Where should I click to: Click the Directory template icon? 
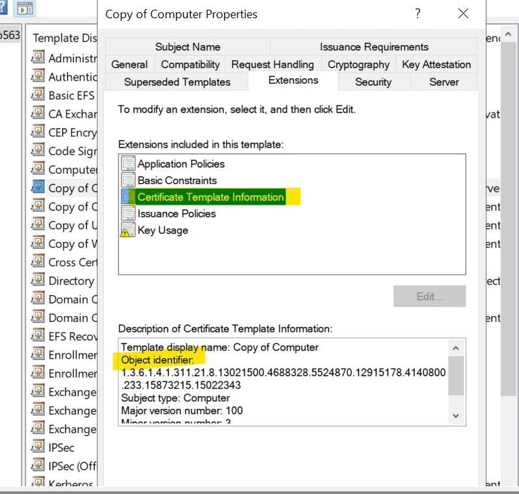38,279
